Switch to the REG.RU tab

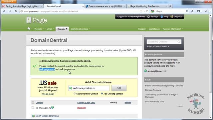106,6
